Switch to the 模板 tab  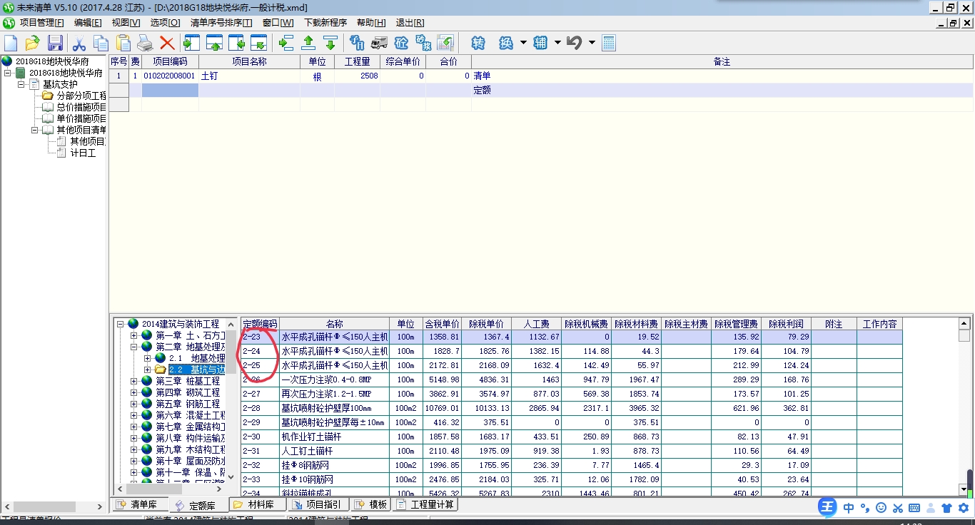pyautogui.click(x=370, y=504)
